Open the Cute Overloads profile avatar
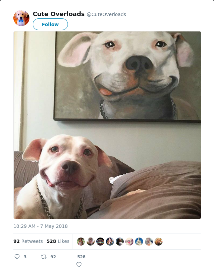The image size is (214, 270). pyautogui.click(x=21, y=18)
